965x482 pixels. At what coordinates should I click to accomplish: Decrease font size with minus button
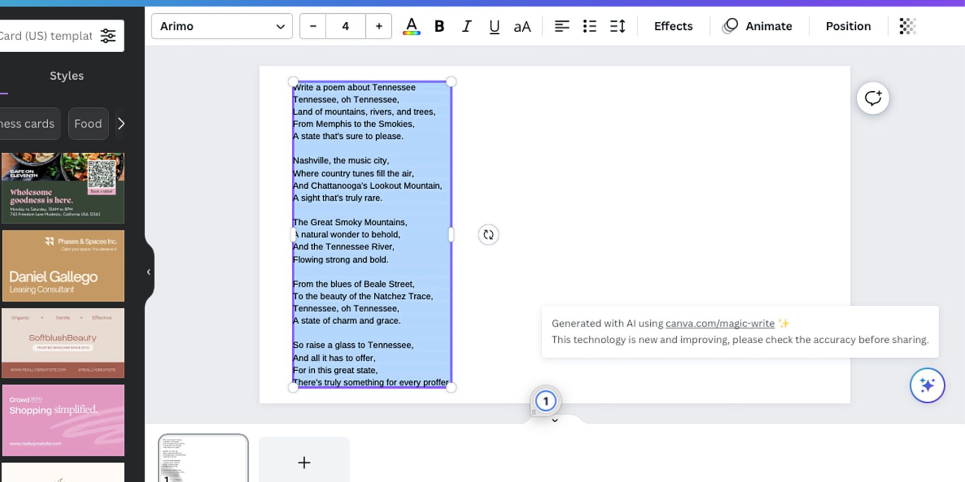point(313,26)
